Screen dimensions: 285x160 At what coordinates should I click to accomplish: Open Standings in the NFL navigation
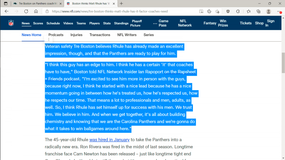121,23
